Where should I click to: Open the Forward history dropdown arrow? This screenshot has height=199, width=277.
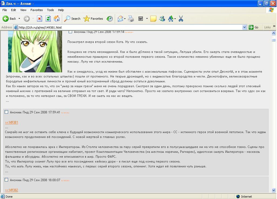tap(33, 19)
